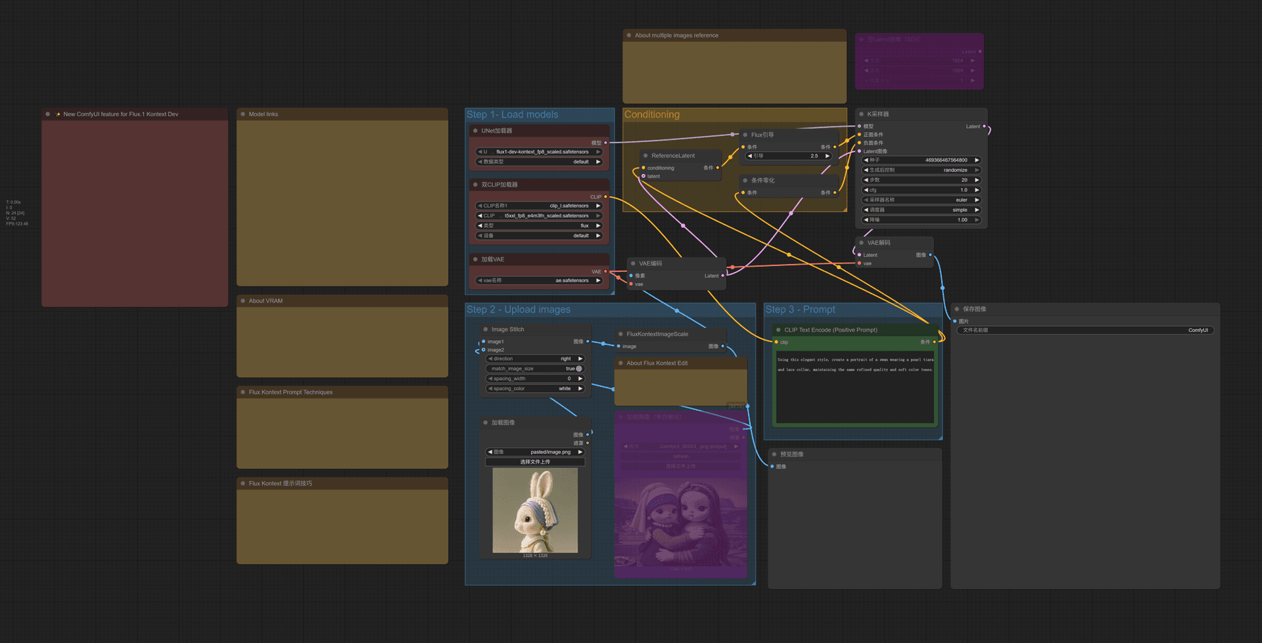Click the New ComfyUI feature note title
The height and width of the screenshot is (643, 1262).
click(x=121, y=114)
